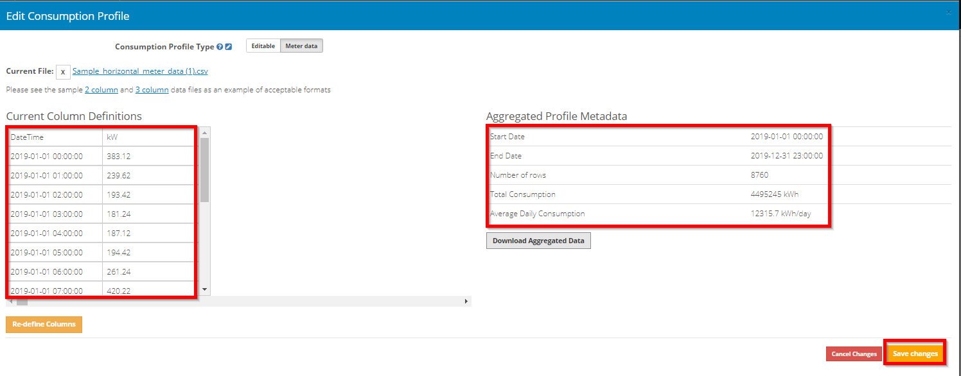Open the 3 column sample file
961x376 pixels.
[152, 90]
